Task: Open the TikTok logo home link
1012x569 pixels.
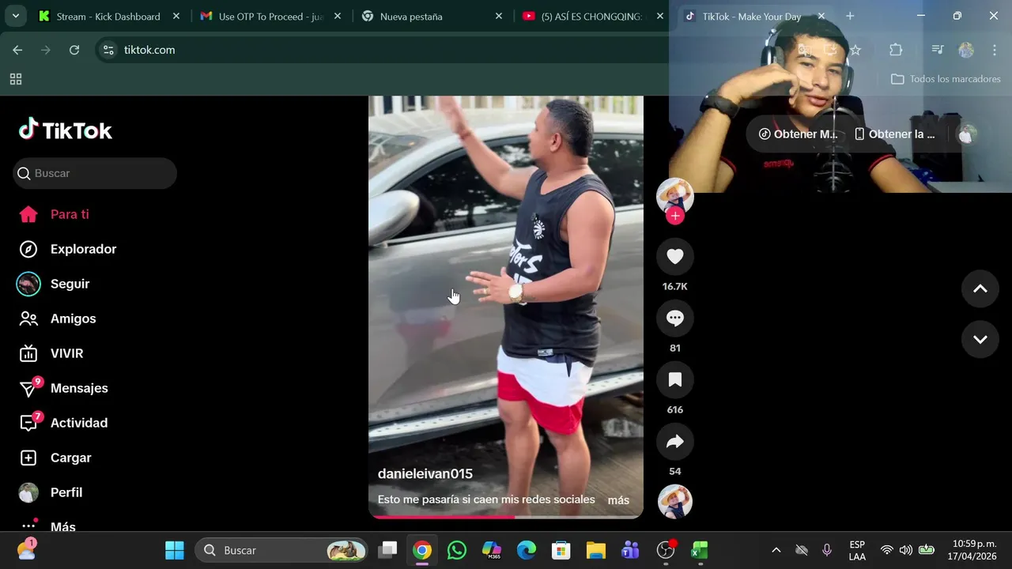Action: coord(66,130)
